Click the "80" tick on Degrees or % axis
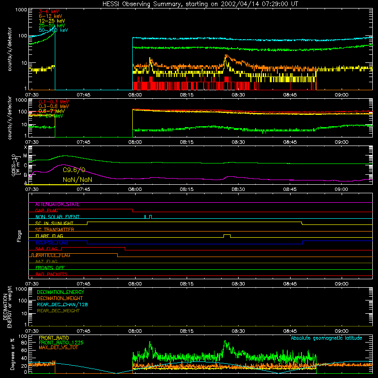The width and height of the screenshot is (378, 378). 24,343
